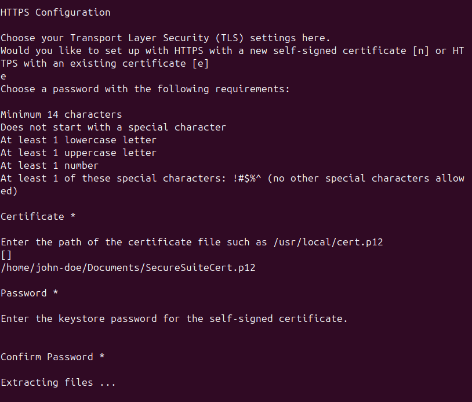Screen dimensions: 472x402
Task: Click 'Choose a password with the following requirements' line
Action: coord(145,89)
